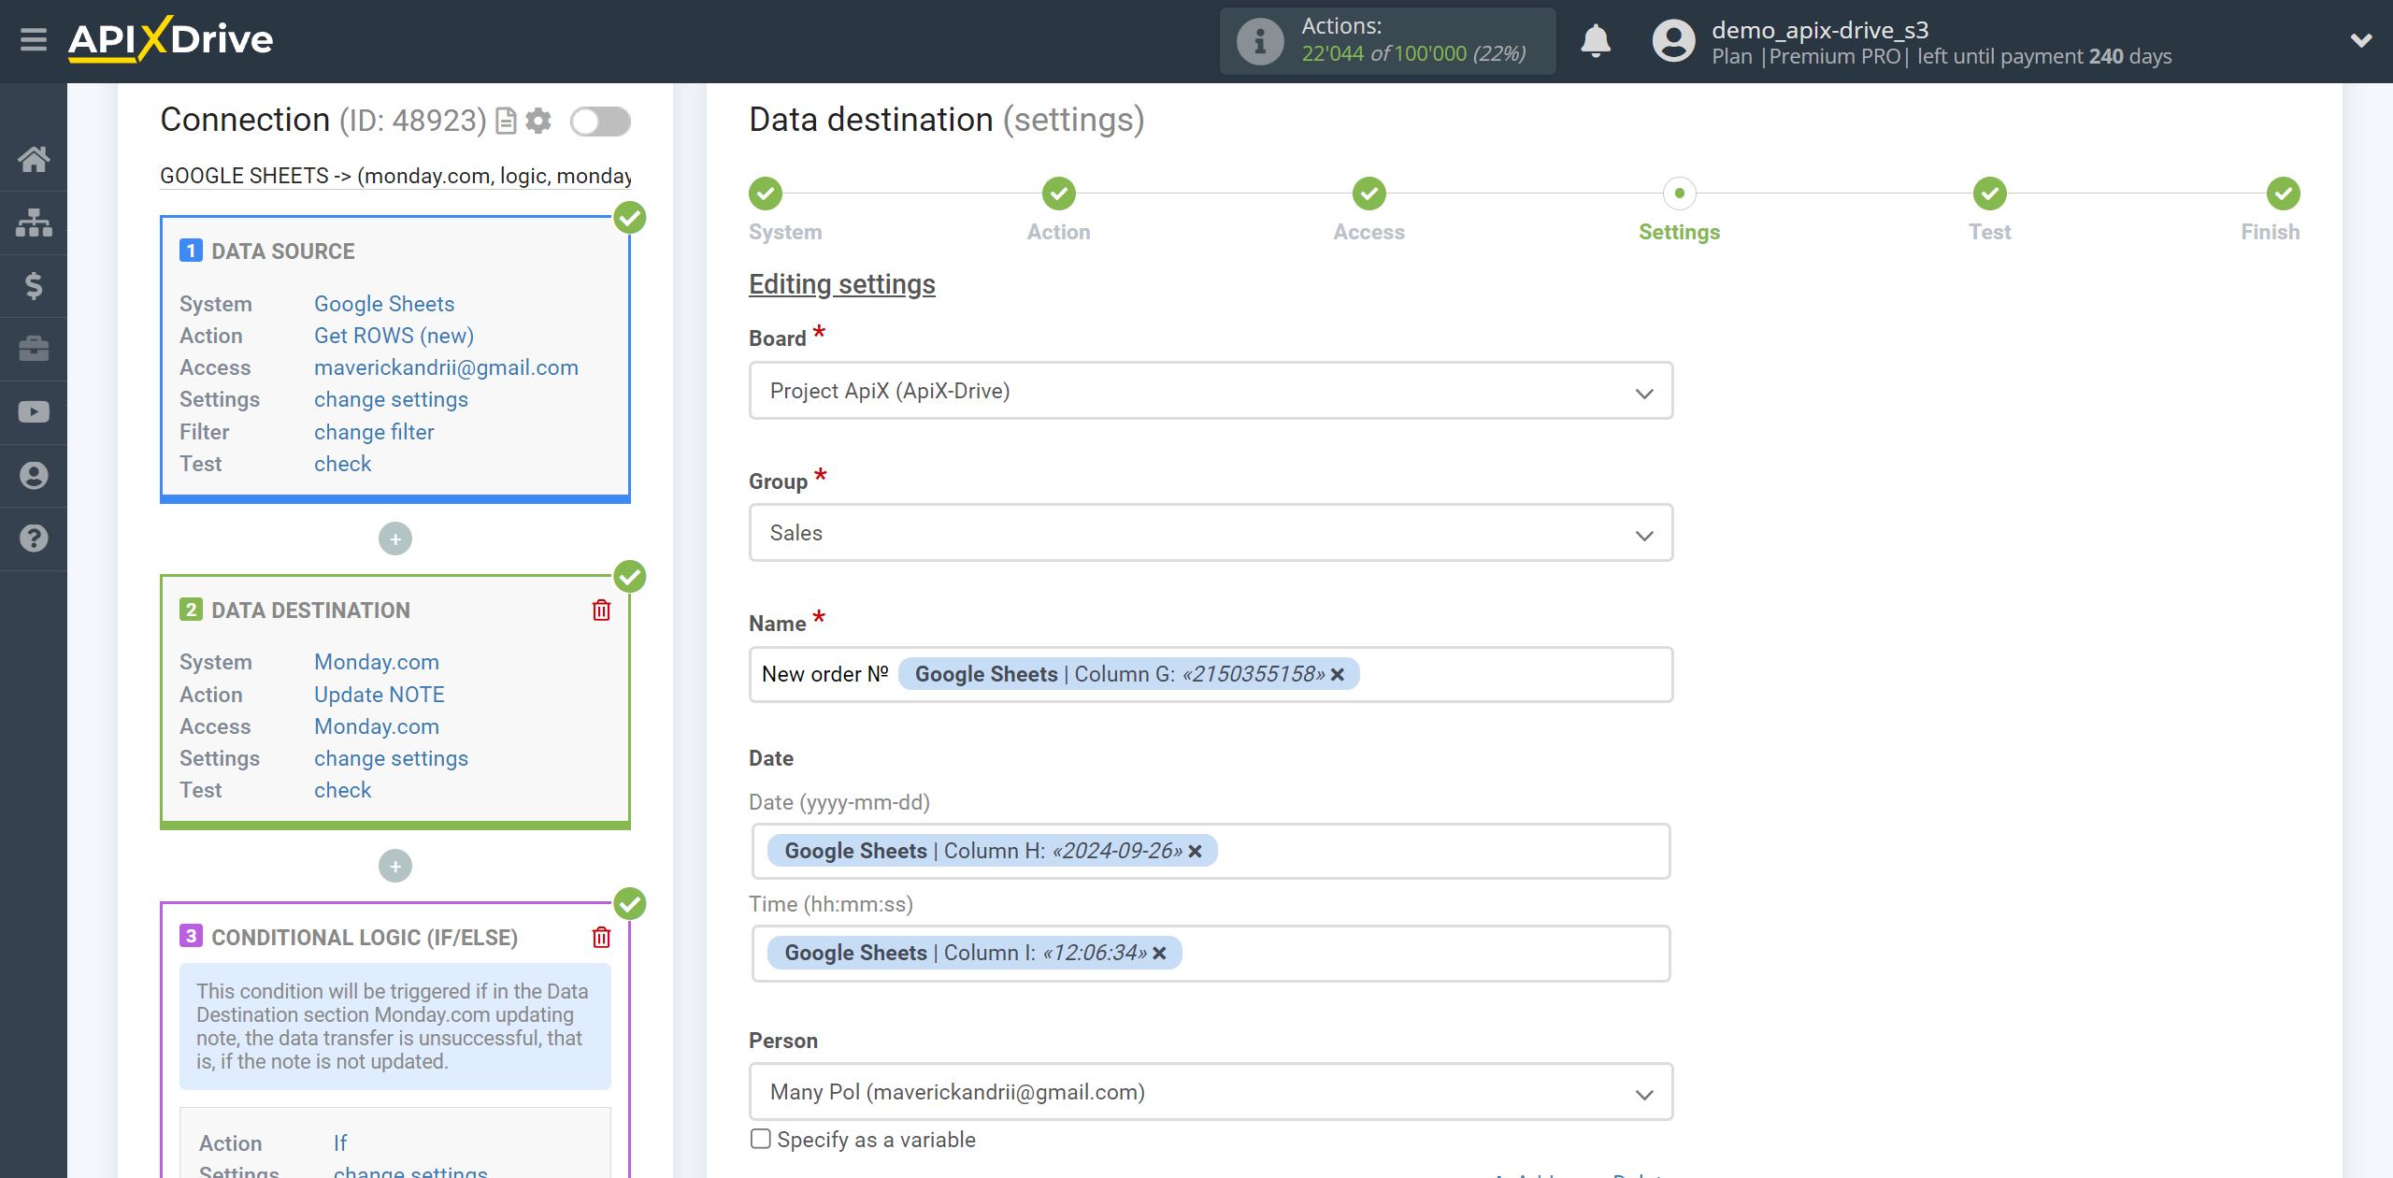The image size is (2393, 1178).
Task: Click change settings in Data Destination
Action: pos(391,758)
